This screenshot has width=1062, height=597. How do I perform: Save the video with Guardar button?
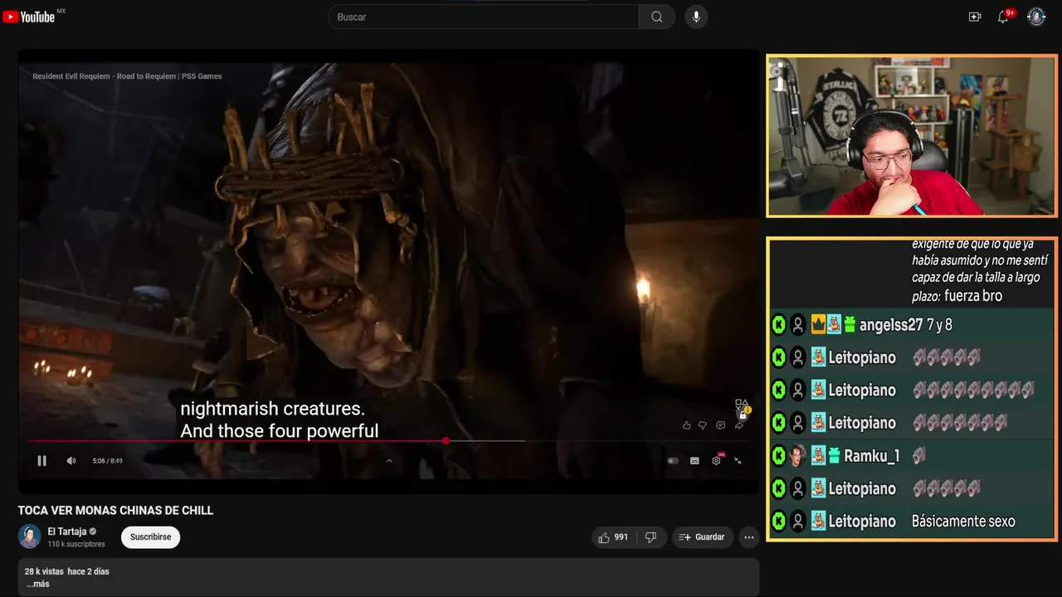[702, 537]
